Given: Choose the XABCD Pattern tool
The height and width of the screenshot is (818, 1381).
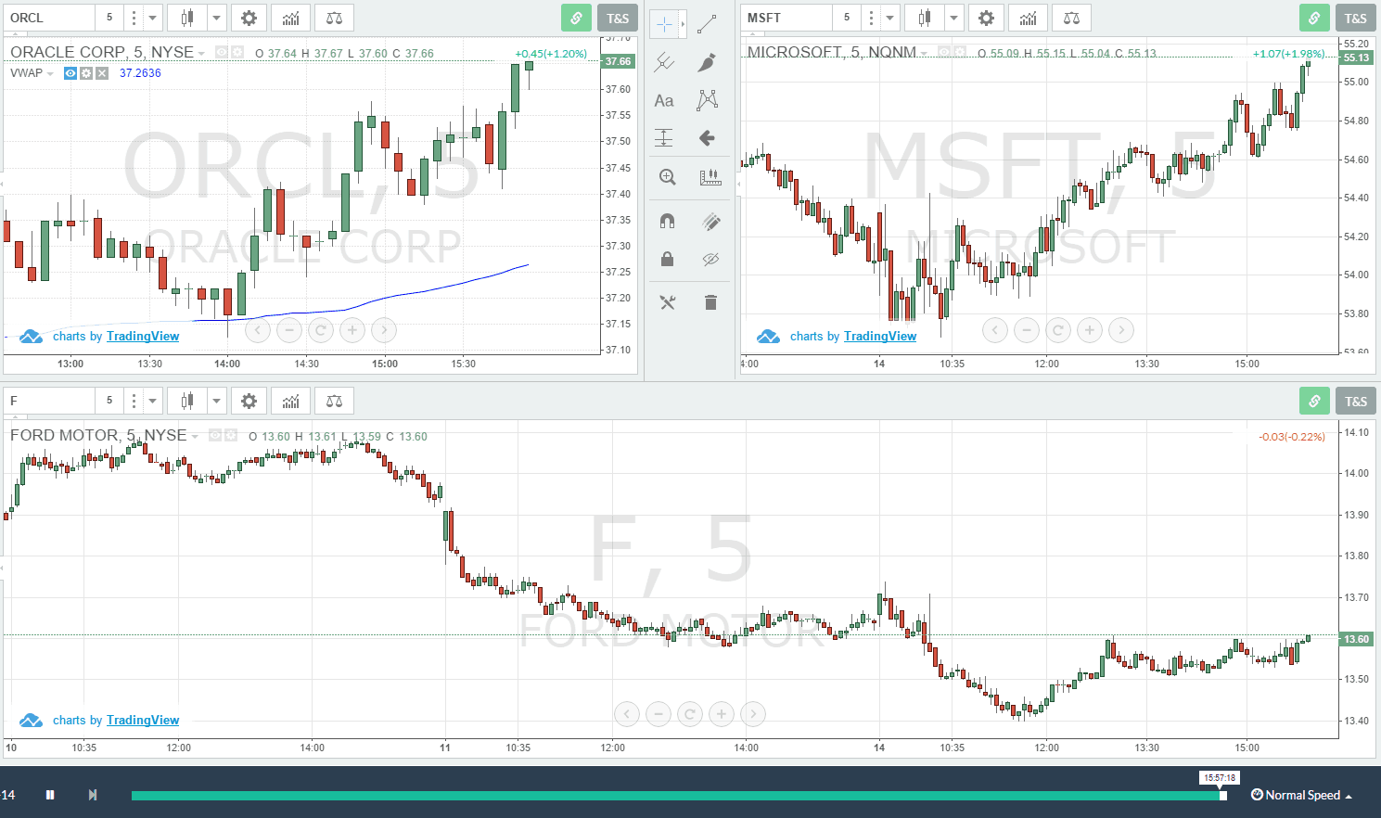Looking at the screenshot, I should pyautogui.click(x=708, y=100).
